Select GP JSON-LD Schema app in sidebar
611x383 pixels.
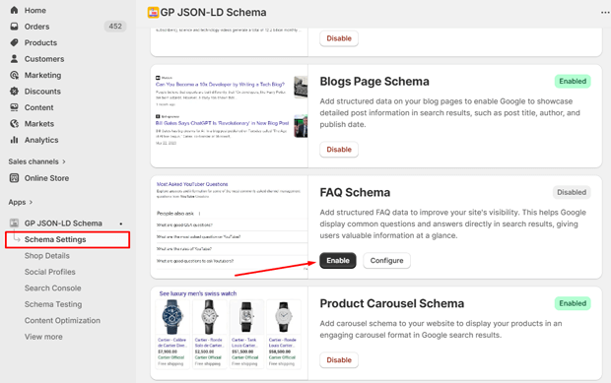(x=63, y=223)
